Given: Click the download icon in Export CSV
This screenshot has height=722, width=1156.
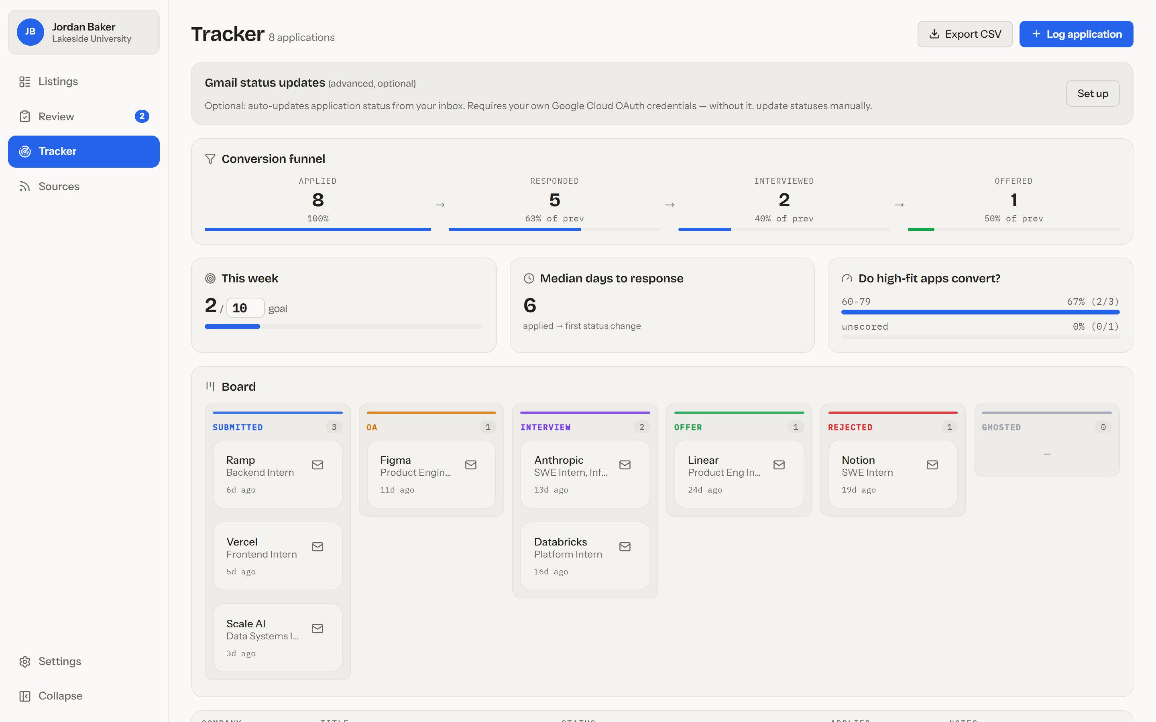Looking at the screenshot, I should [x=934, y=34].
